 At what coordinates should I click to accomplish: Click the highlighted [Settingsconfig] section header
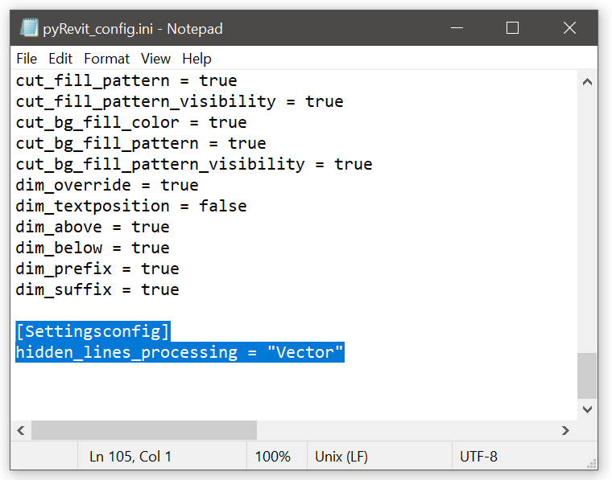tap(93, 331)
